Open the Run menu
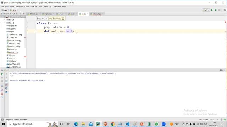 pyautogui.click(x=40, y=6)
